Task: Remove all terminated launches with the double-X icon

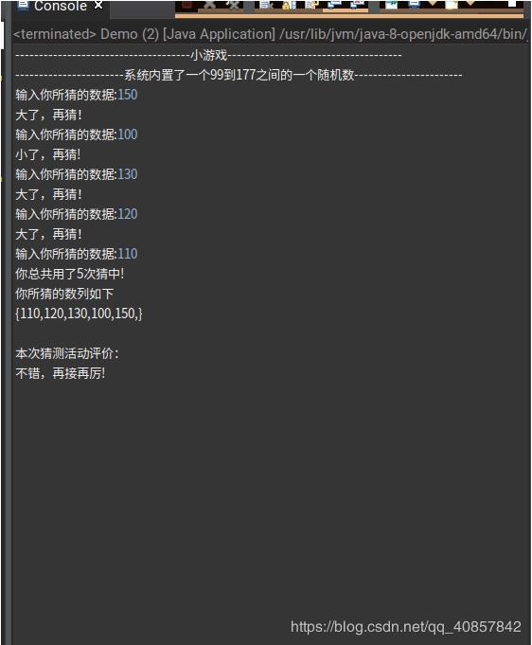Action: [233, 4]
